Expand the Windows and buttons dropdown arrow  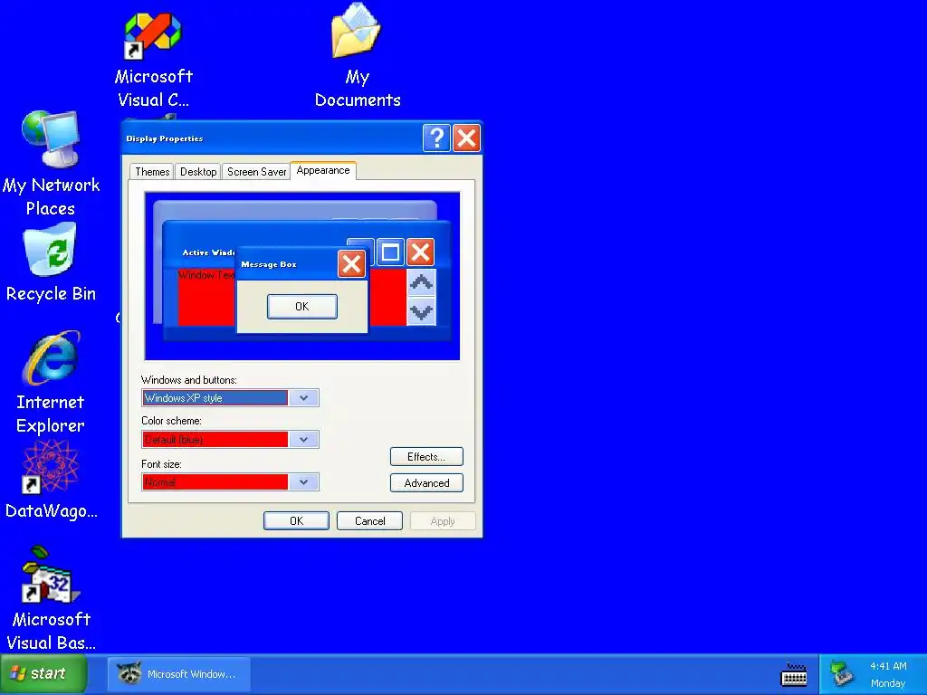click(x=304, y=398)
